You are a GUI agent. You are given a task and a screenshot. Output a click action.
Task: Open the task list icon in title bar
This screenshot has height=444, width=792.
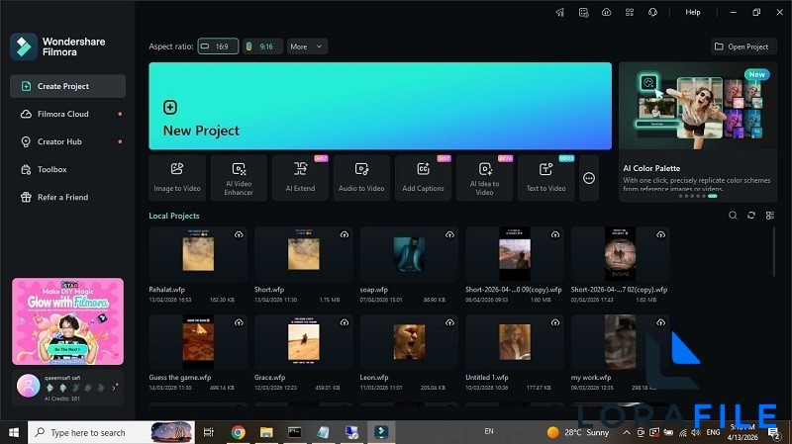coord(583,13)
